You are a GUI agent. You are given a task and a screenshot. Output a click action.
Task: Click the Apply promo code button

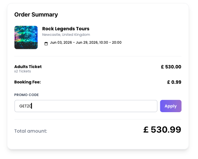coord(170,106)
